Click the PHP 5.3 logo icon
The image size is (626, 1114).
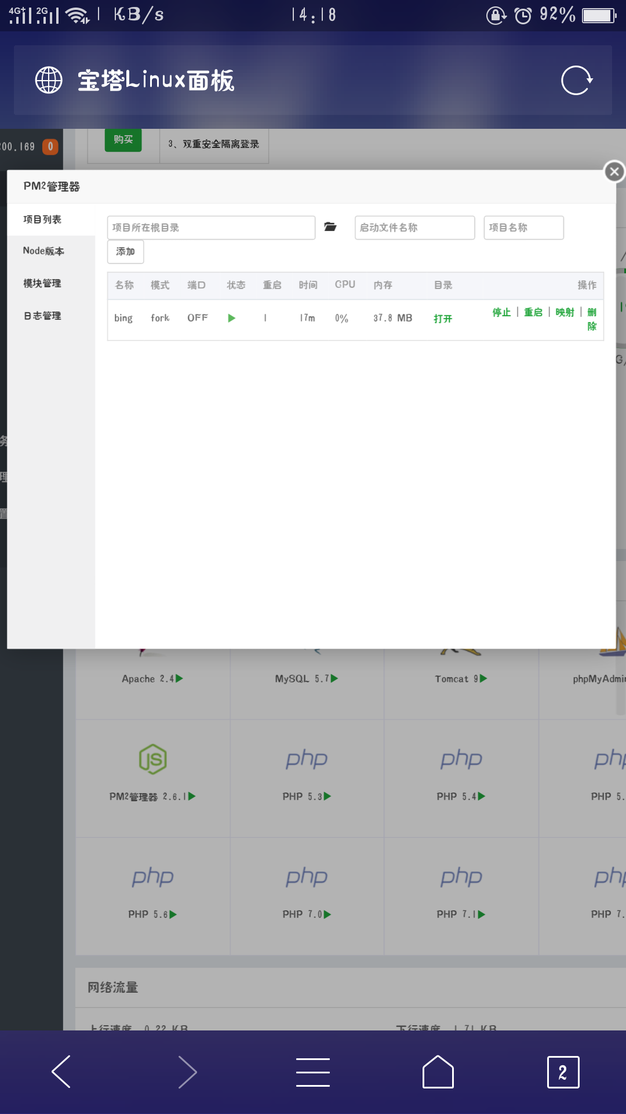tap(307, 759)
